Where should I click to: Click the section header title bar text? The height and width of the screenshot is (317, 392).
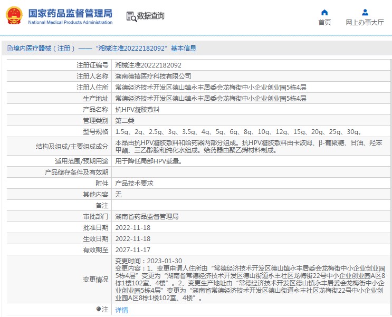pyautogui.click(x=101, y=49)
